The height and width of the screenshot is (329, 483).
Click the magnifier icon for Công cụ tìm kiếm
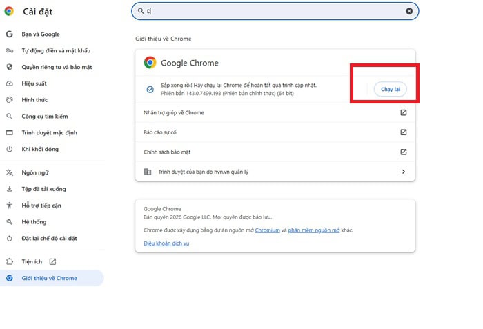[10, 116]
